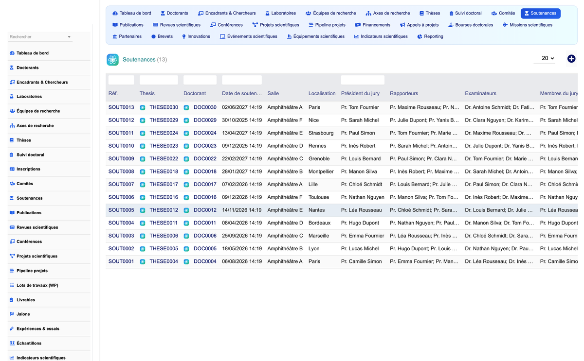Open doctorant DOC0017
Screen dimensions: 584x361
[x=205, y=185]
